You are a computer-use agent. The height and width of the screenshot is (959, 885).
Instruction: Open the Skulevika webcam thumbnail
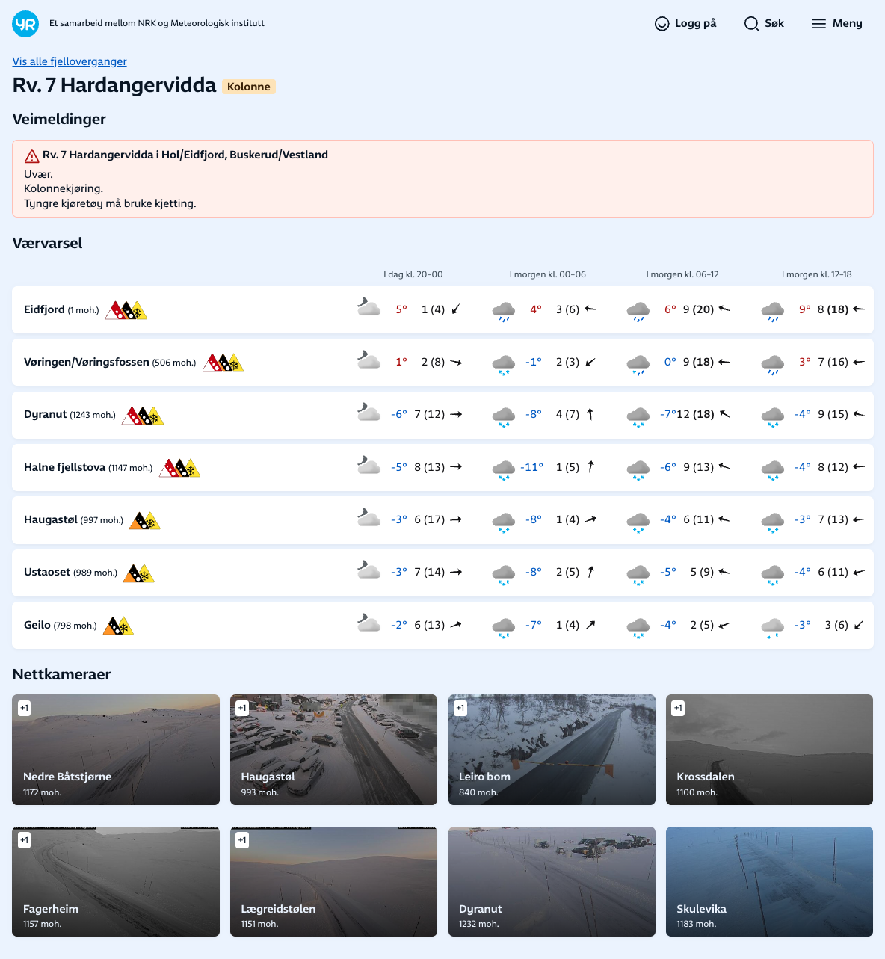coord(769,882)
